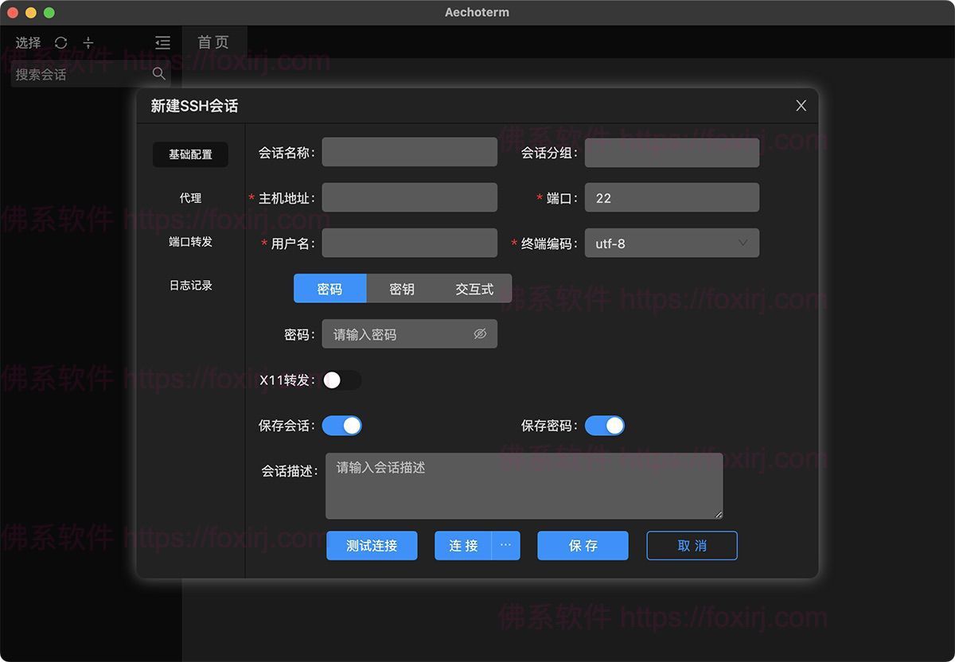This screenshot has width=955, height=662.
Task: Click the 主机地址 input field
Action: point(409,197)
